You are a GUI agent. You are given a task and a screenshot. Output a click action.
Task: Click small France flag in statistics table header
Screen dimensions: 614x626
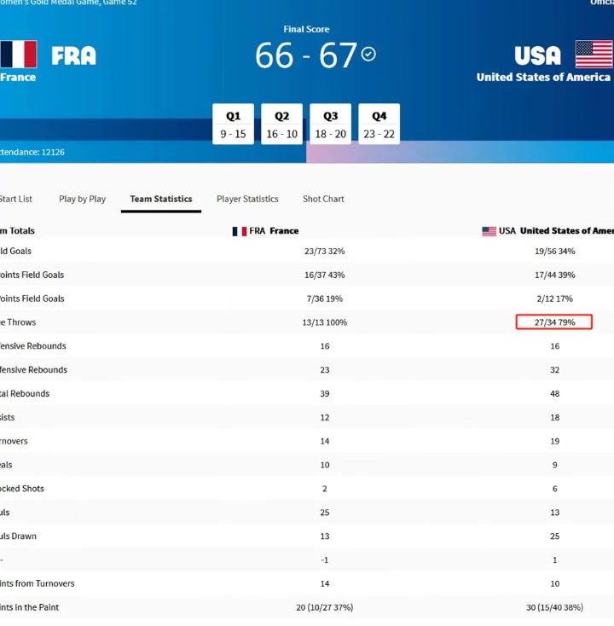tap(240, 231)
